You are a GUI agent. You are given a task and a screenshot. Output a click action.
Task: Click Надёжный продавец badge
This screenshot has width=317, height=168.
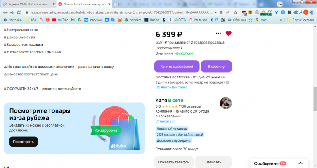172,129
